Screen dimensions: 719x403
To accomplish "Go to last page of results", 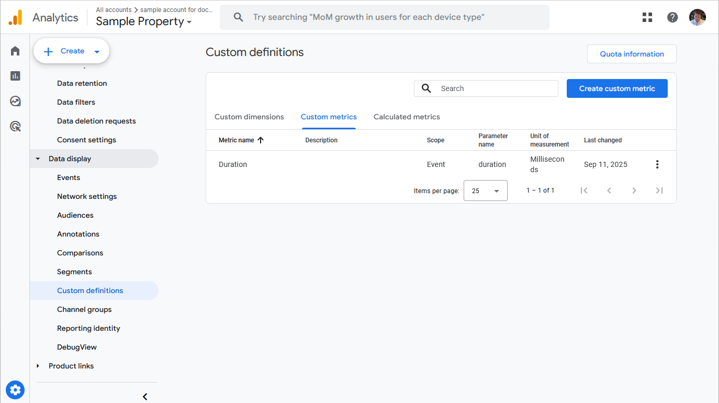I will [x=659, y=191].
